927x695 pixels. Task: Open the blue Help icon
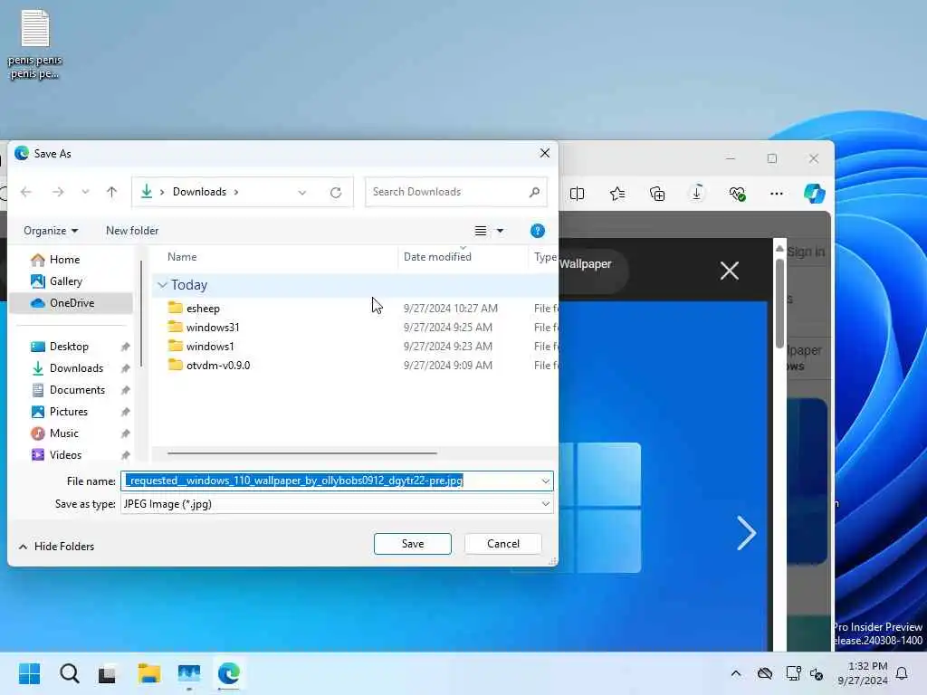pos(538,231)
